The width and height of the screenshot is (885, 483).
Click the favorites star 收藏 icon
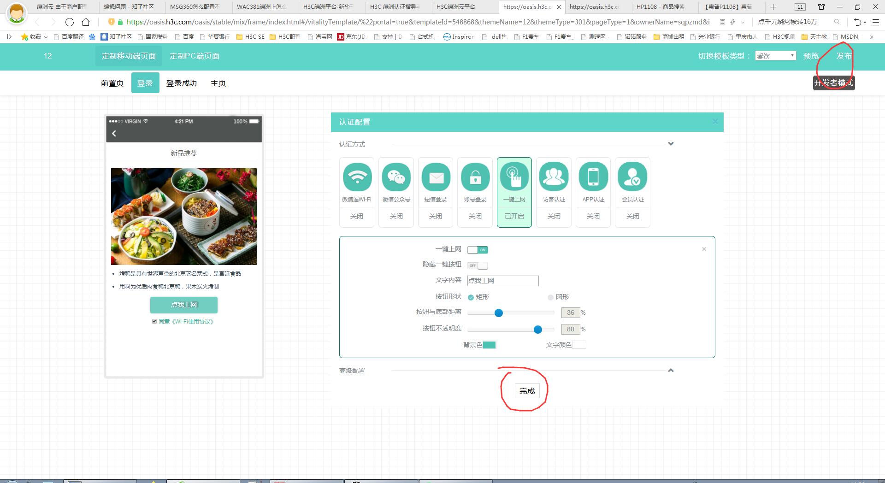click(24, 37)
